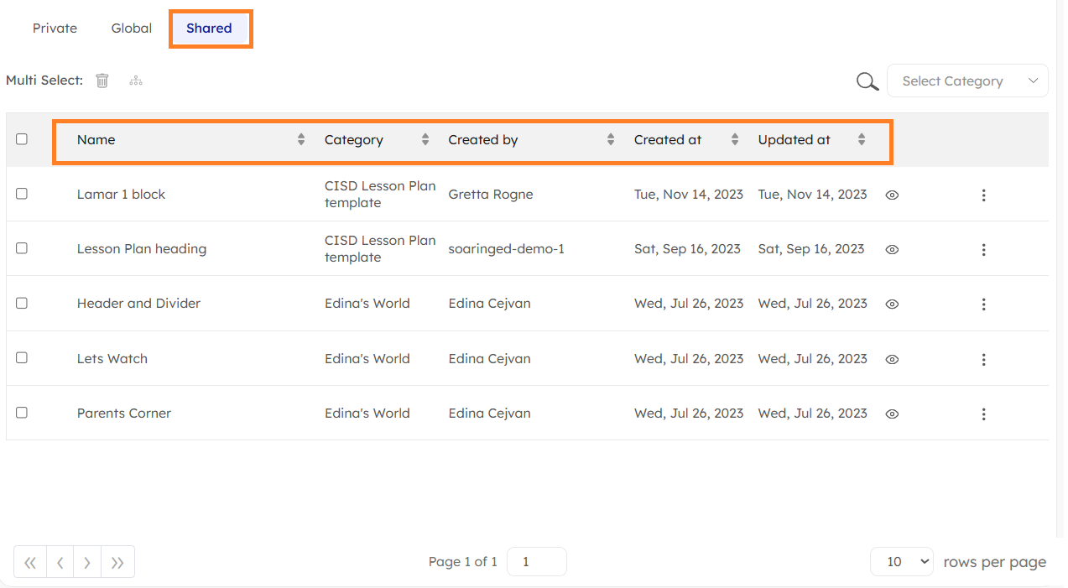
Task: Sort by Created at column
Action: click(x=735, y=140)
